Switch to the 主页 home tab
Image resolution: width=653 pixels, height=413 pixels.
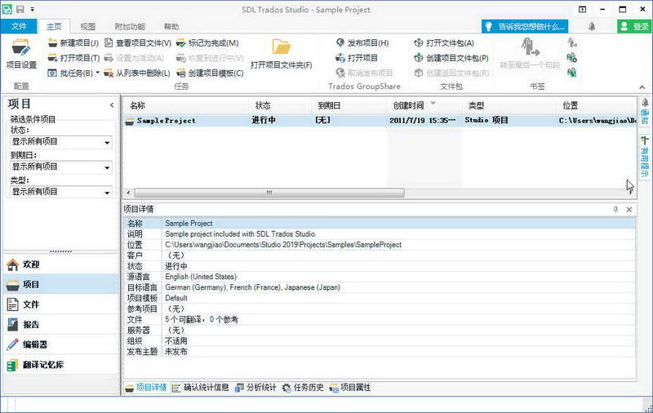[x=54, y=27]
